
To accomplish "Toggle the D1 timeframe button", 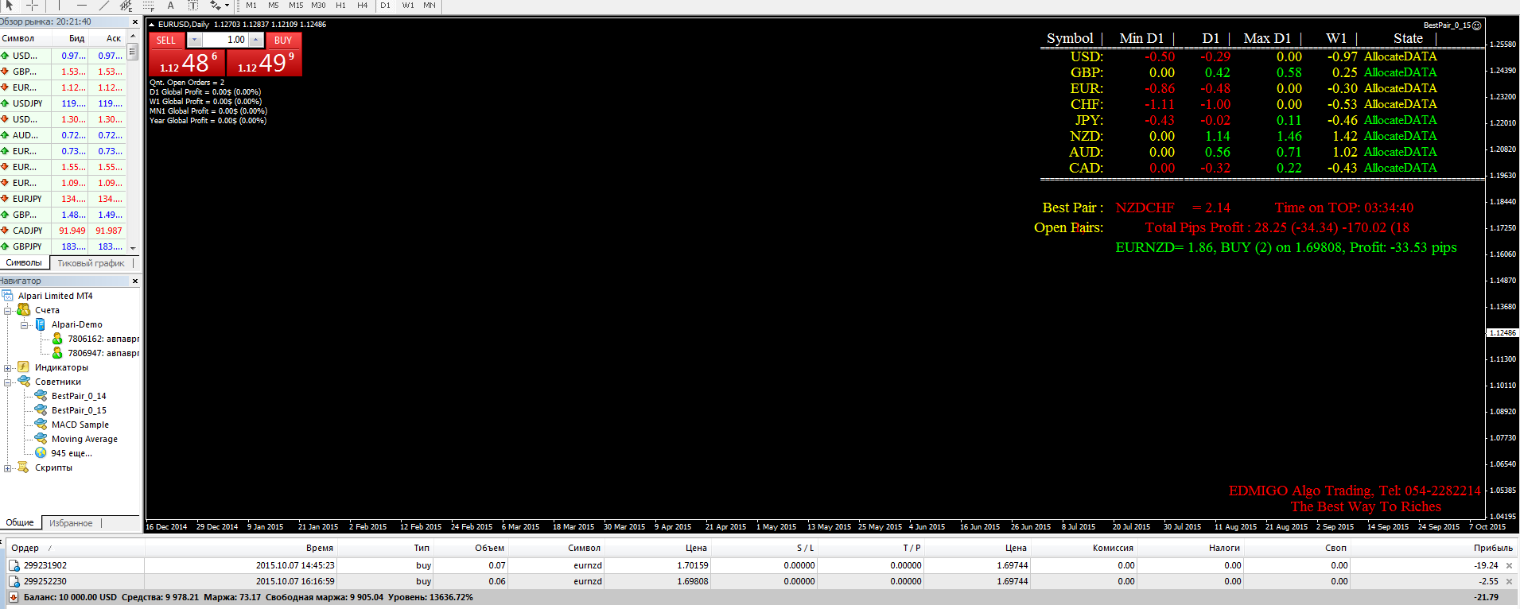I will tap(385, 5).
